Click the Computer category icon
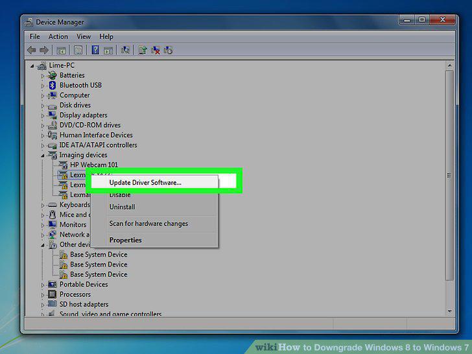Screen dimensions: 472x354 pos(52,95)
